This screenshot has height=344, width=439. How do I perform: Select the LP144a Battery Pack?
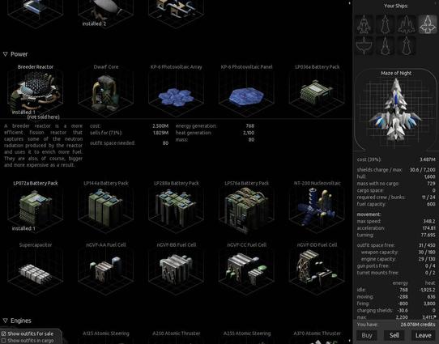pyautogui.click(x=106, y=207)
